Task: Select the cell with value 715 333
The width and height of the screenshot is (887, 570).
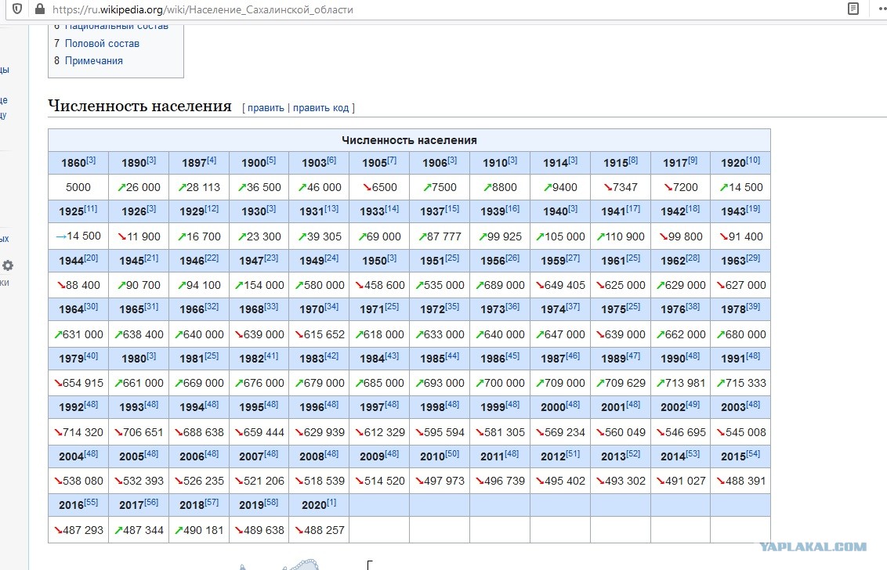Action: [x=740, y=383]
